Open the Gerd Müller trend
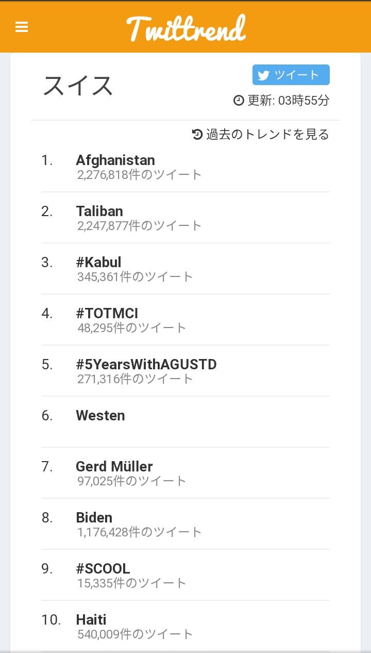Viewport: 371px width, 653px height. click(114, 467)
